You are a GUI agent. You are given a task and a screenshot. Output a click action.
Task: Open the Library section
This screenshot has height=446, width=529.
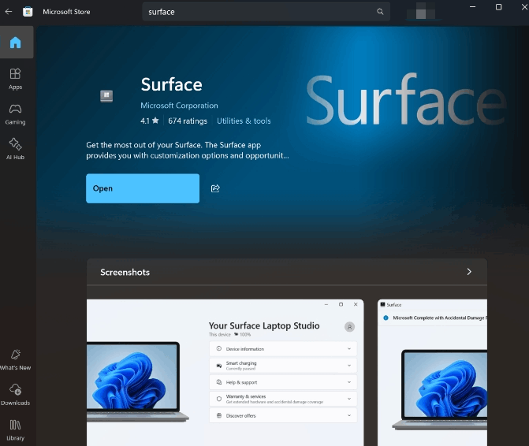(15, 430)
